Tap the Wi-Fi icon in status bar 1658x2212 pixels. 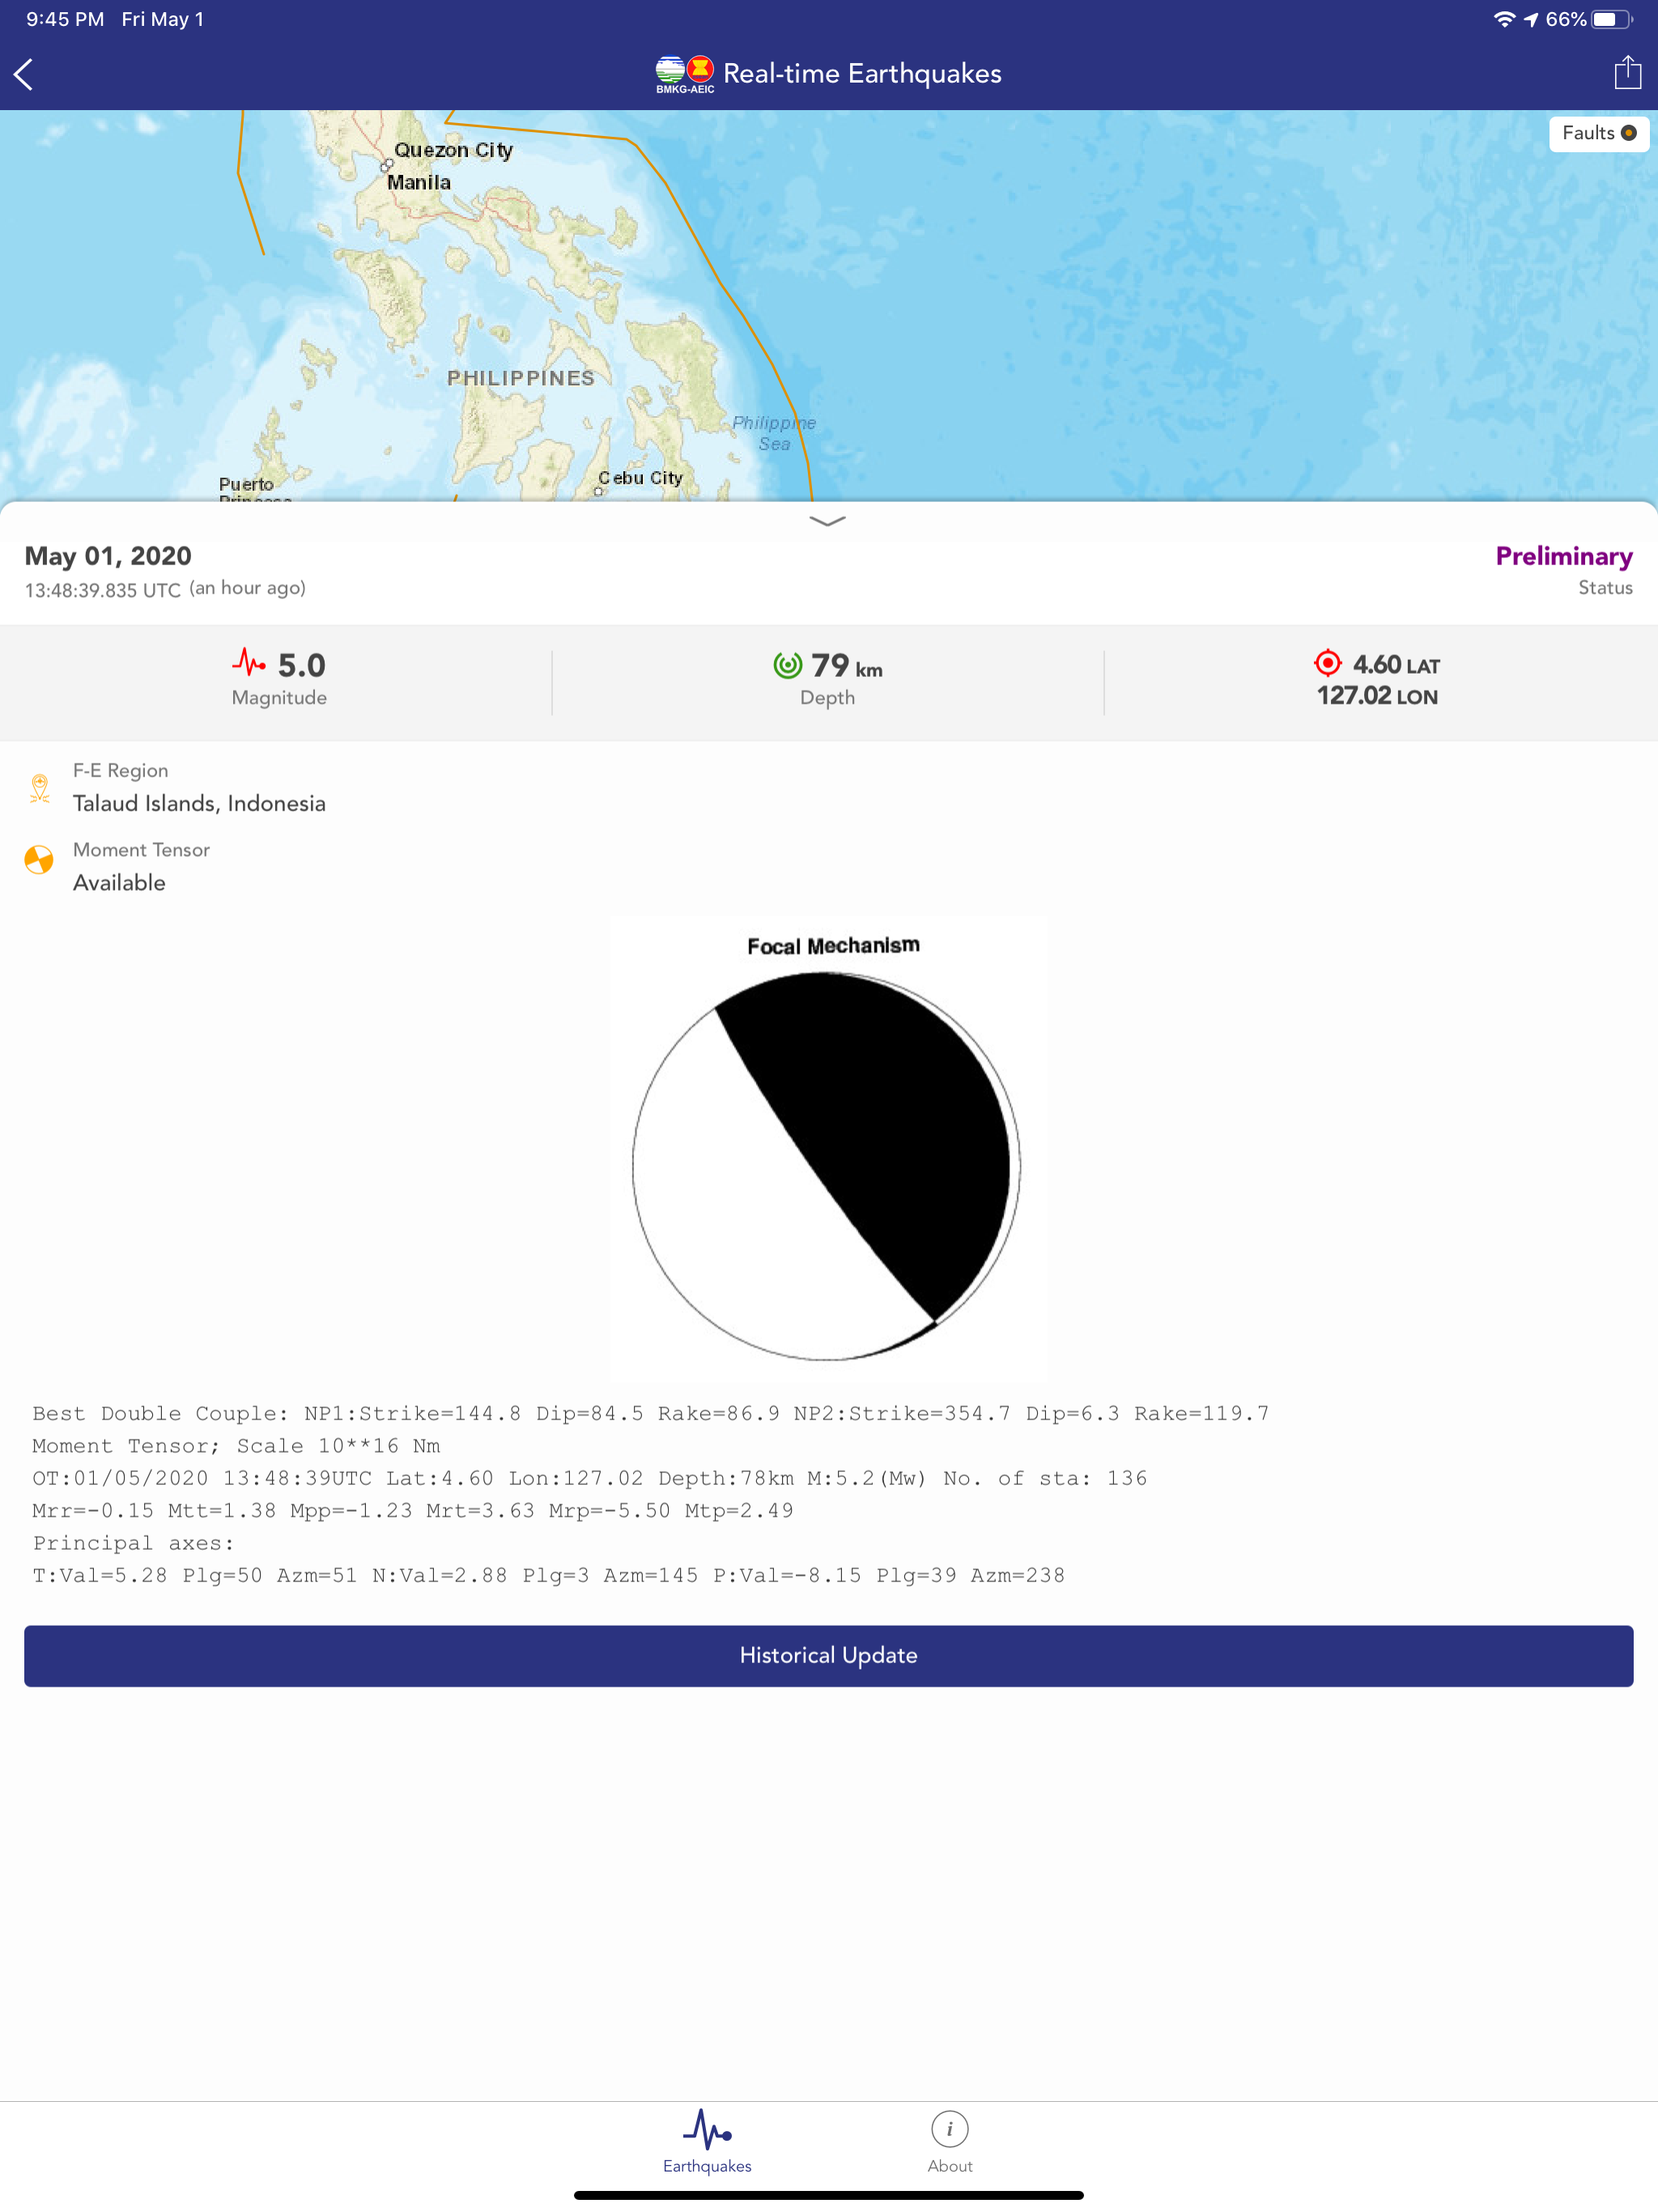(1504, 19)
